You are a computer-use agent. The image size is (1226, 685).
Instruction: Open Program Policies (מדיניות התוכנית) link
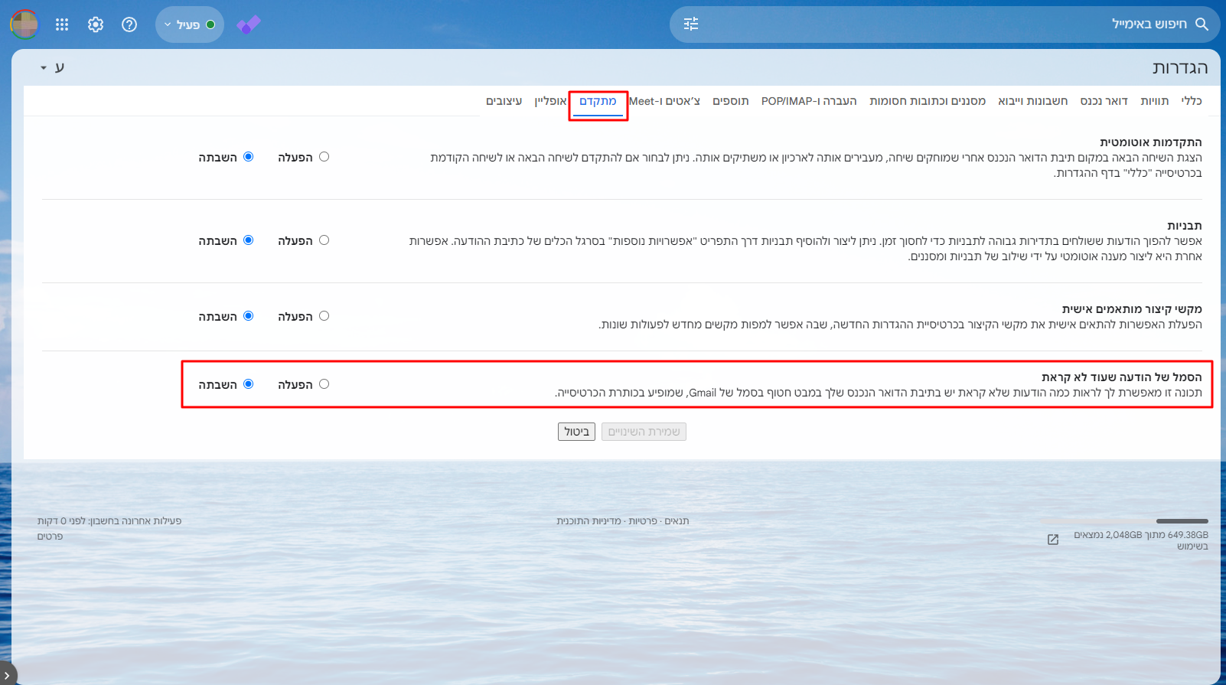pyautogui.click(x=589, y=521)
